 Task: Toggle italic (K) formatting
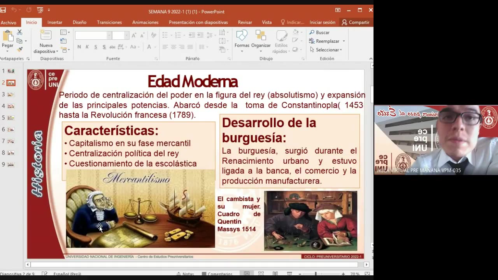point(87,47)
